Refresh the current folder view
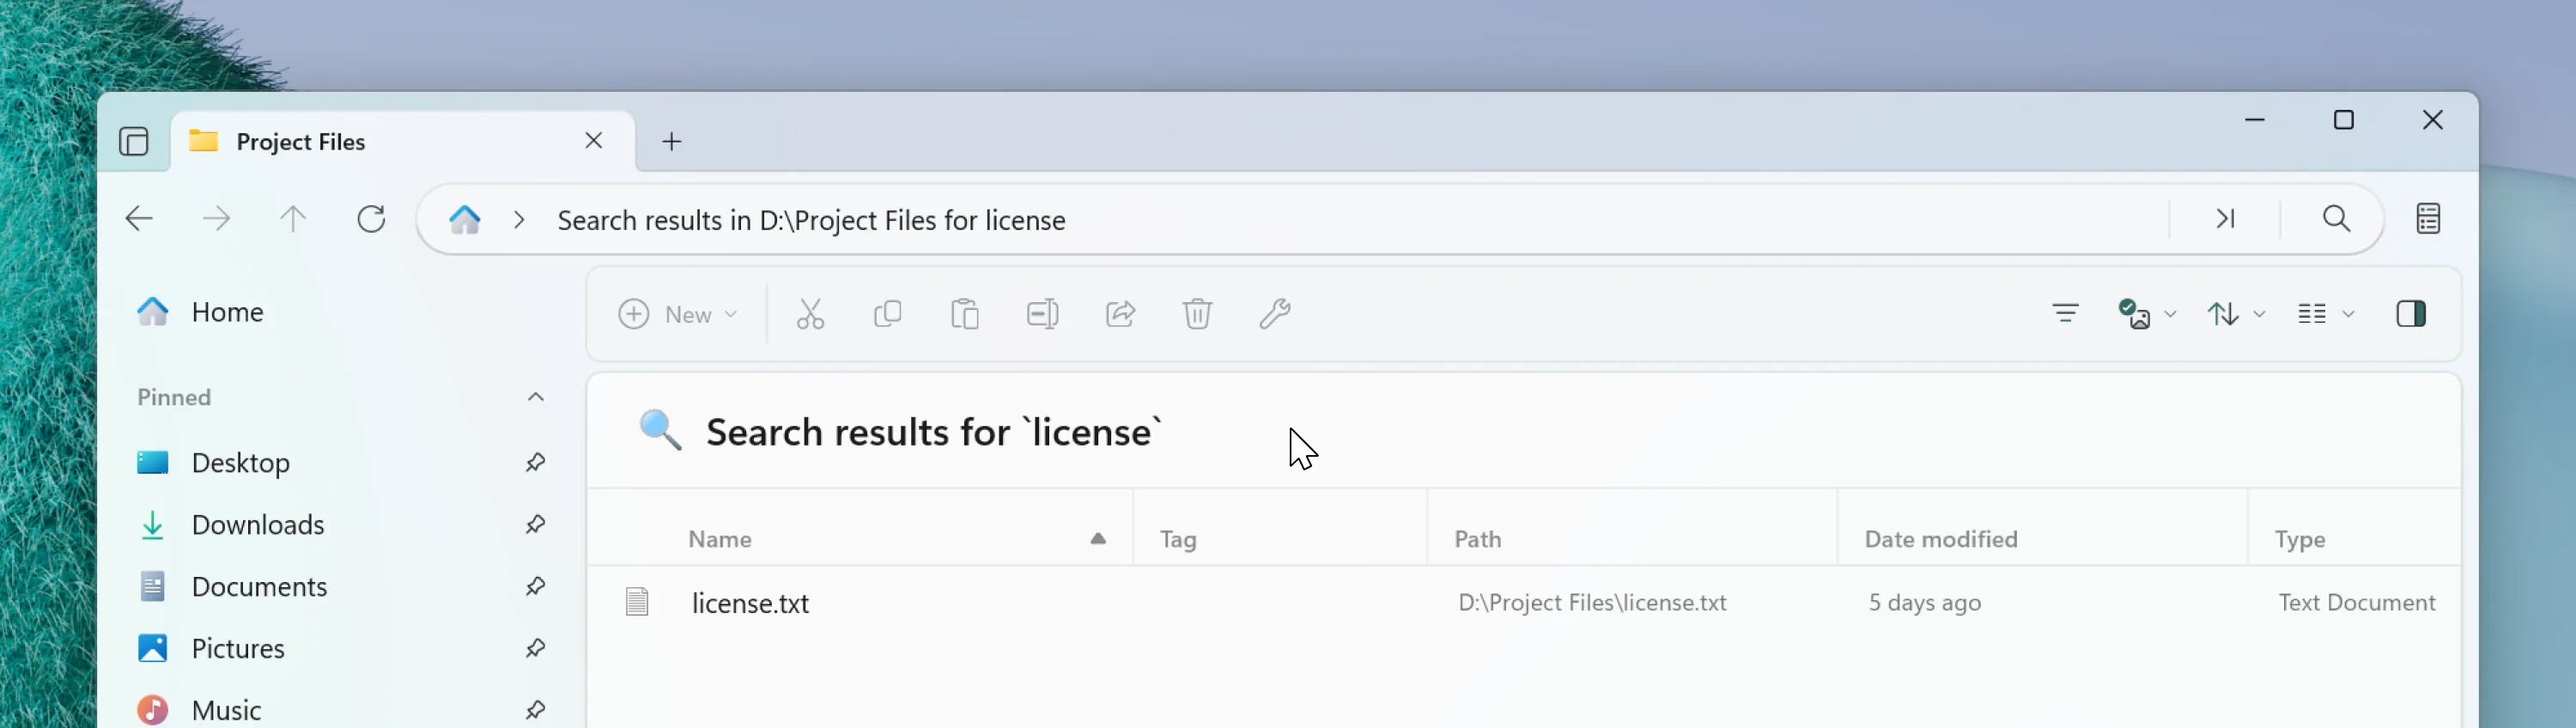Viewport: 2576px width, 728px height. (371, 218)
